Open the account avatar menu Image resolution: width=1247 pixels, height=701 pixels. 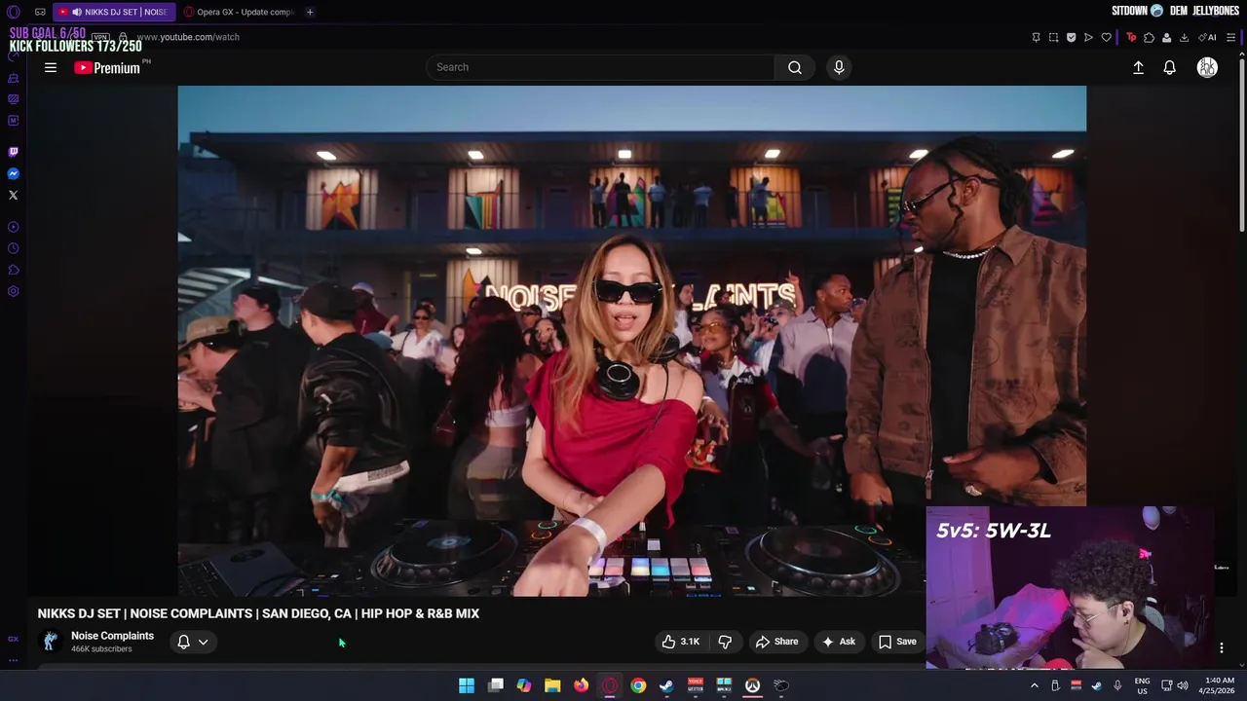pyautogui.click(x=1207, y=67)
